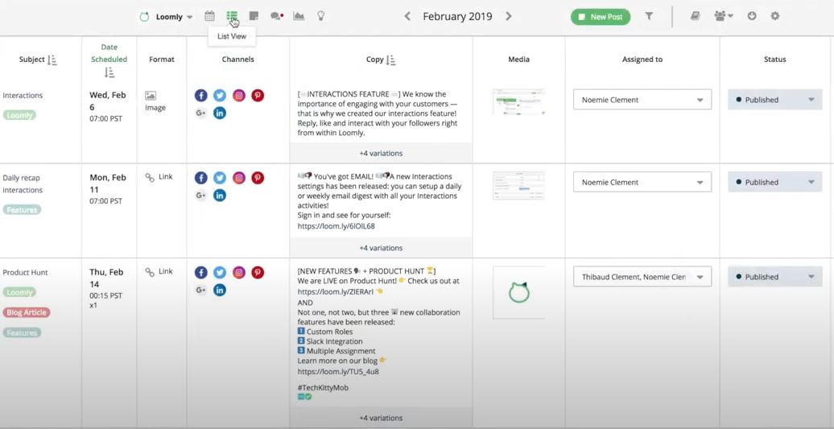The width and height of the screenshot is (834, 429).
Task: Sort posts by Date Scheduled
Action: point(109,72)
